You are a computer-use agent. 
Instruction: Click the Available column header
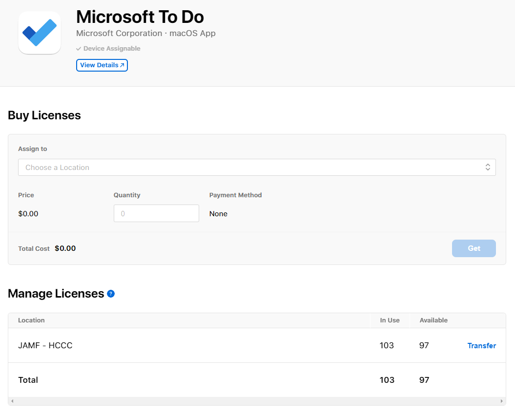433,320
